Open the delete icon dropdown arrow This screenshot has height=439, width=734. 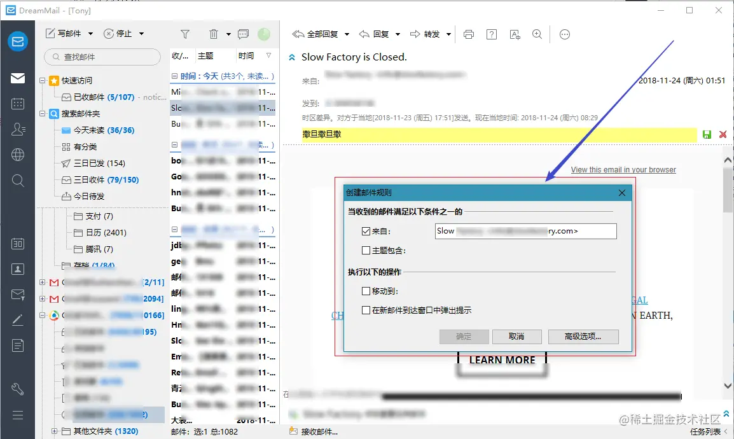click(228, 34)
